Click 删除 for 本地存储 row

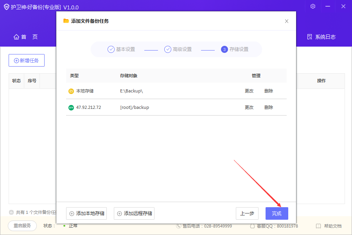click(x=268, y=91)
